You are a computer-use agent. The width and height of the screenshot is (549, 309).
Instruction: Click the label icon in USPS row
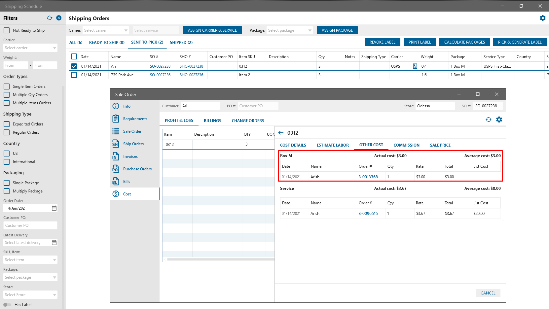click(x=415, y=66)
